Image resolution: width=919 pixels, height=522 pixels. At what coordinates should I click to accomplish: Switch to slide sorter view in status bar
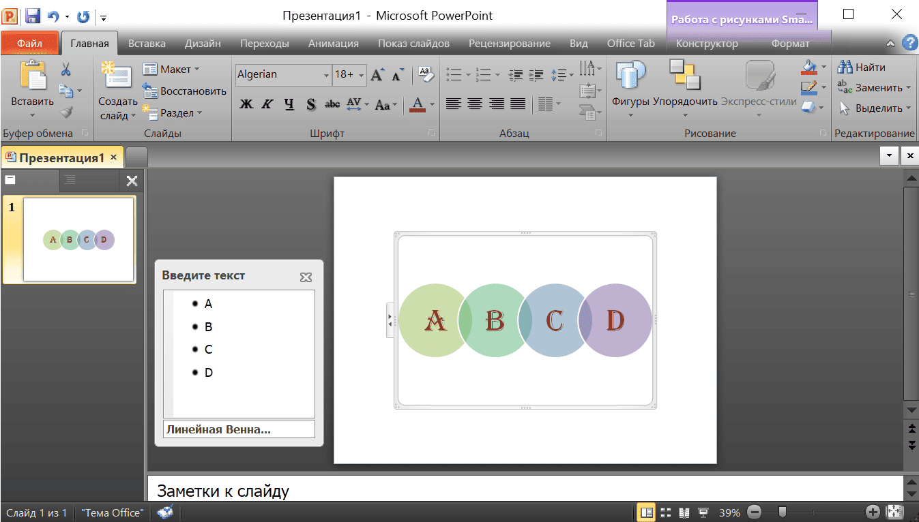pyautogui.click(x=665, y=512)
